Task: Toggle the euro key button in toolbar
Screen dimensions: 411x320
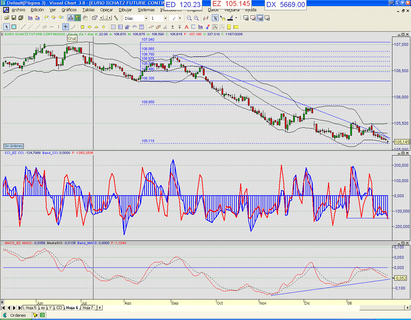Action: coord(77,18)
